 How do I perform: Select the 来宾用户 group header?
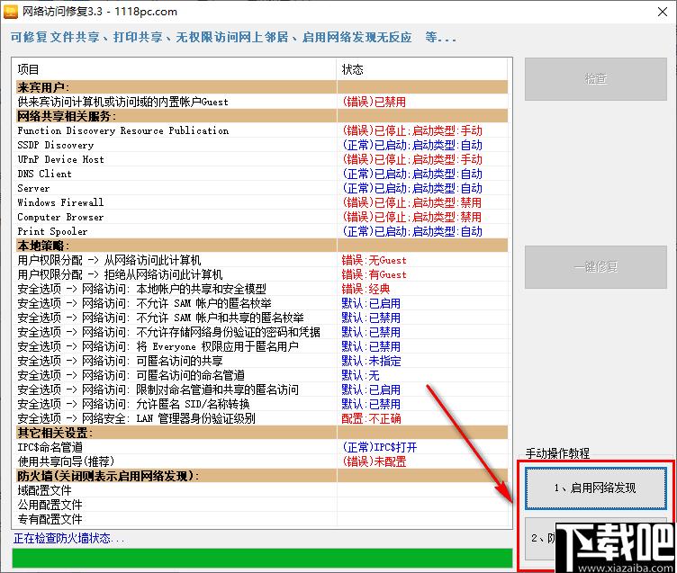click(262, 87)
